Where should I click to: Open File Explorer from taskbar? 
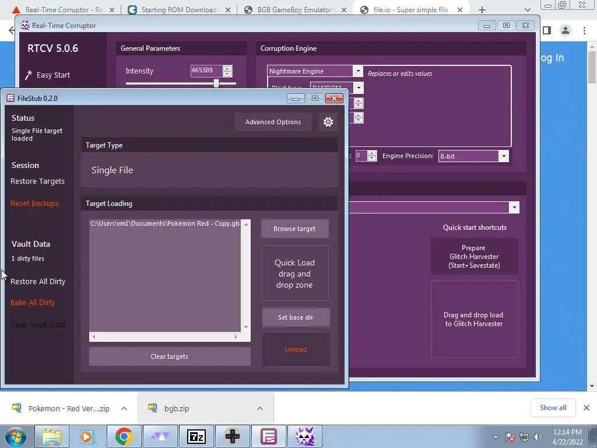[x=52, y=436]
